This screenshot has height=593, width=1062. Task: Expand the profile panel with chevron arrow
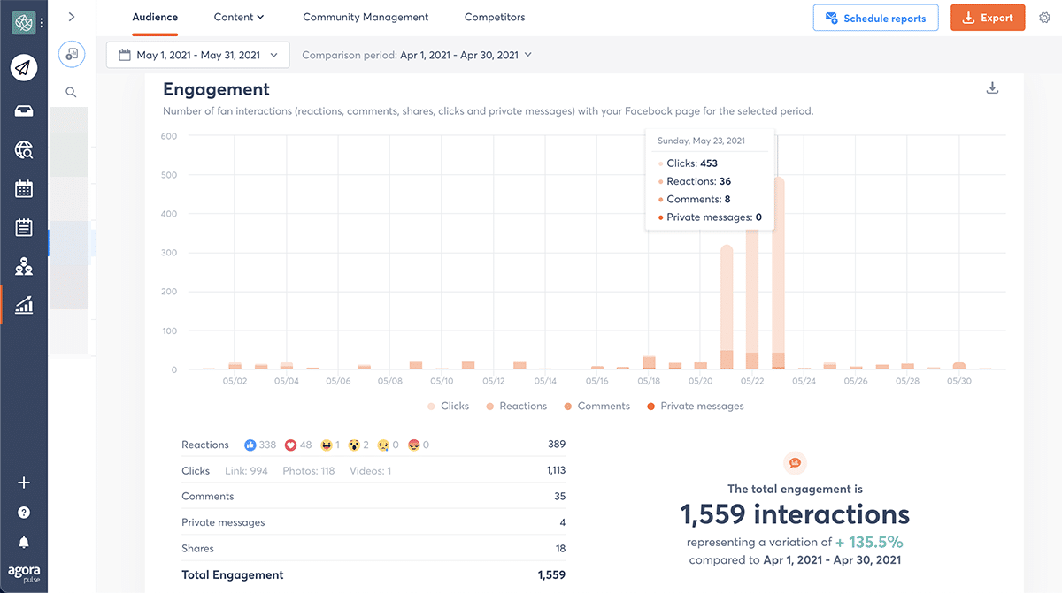(x=71, y=17)
